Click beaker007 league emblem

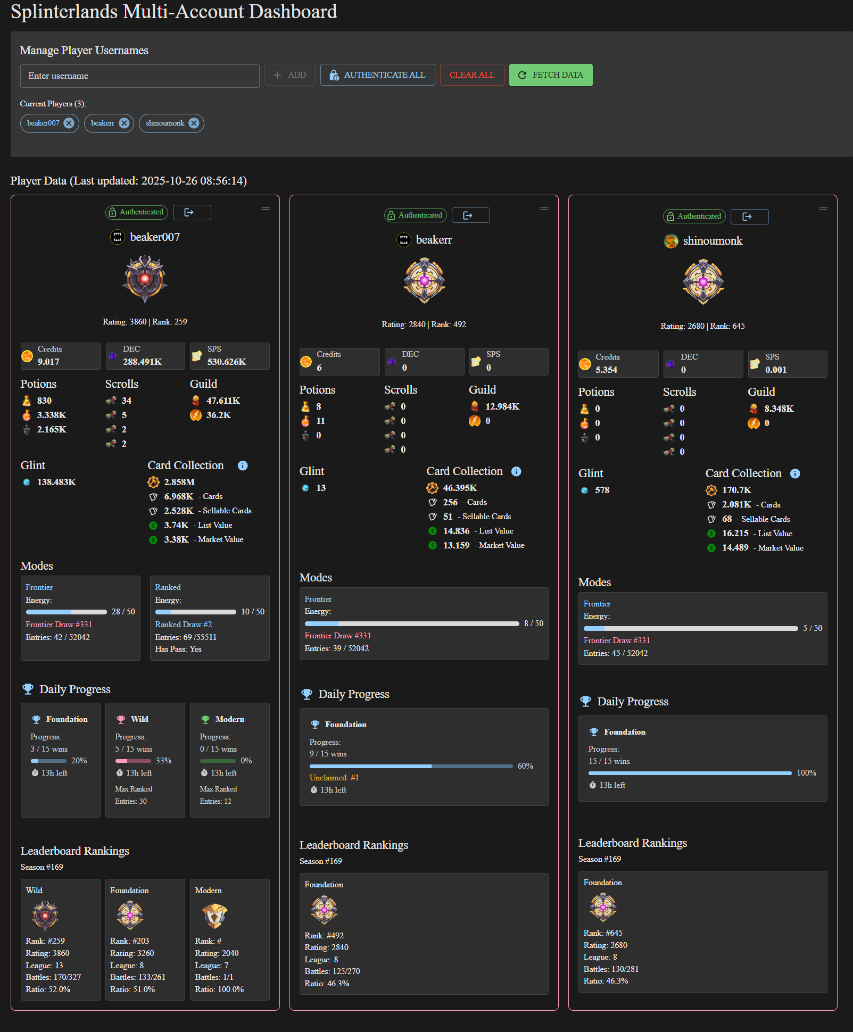click(x=145, y=279)
